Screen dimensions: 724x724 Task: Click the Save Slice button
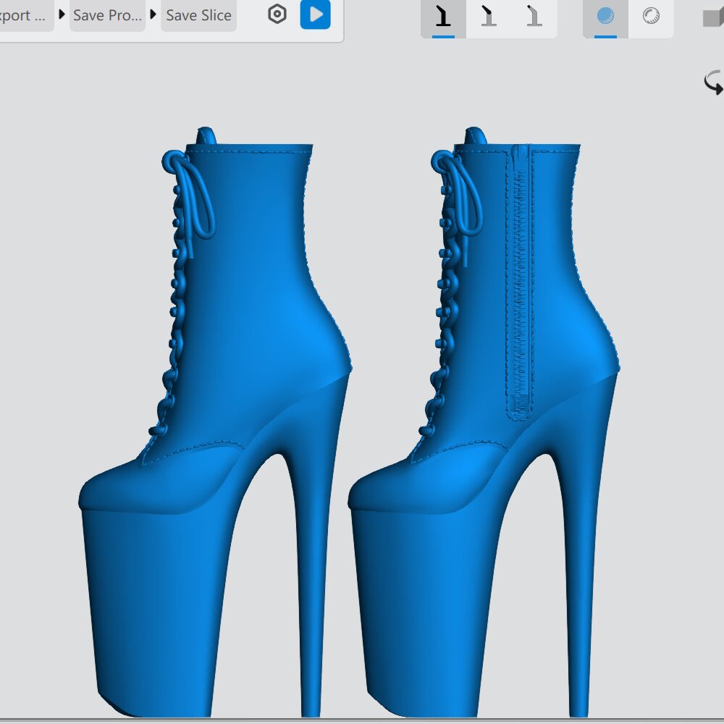pos(198,15)
